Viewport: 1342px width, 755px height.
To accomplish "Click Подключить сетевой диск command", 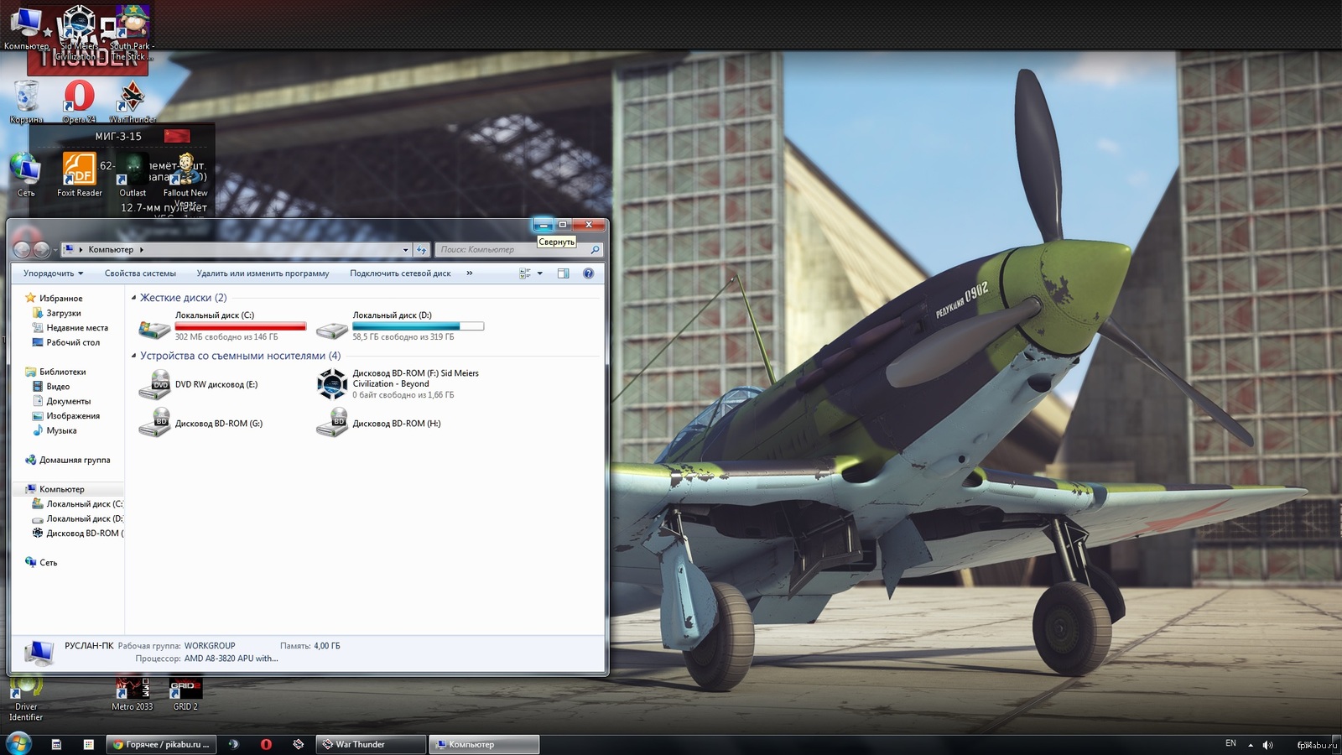I will [x=400, y=273].
